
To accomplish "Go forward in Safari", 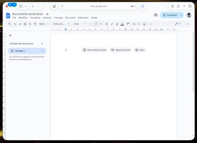I will [38, 6].
